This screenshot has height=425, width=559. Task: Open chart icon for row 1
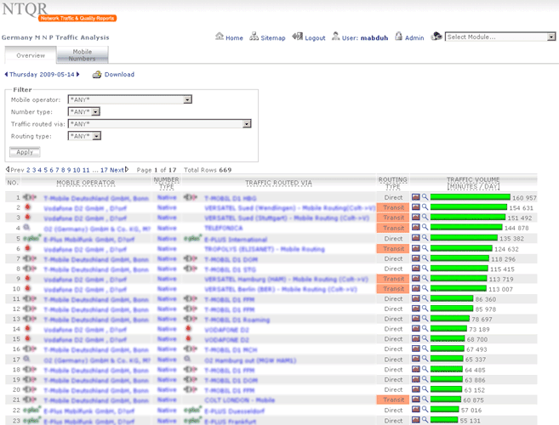click(416, 197)
